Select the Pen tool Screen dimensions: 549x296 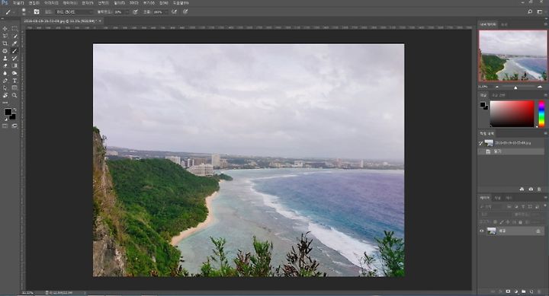[5, 81]
